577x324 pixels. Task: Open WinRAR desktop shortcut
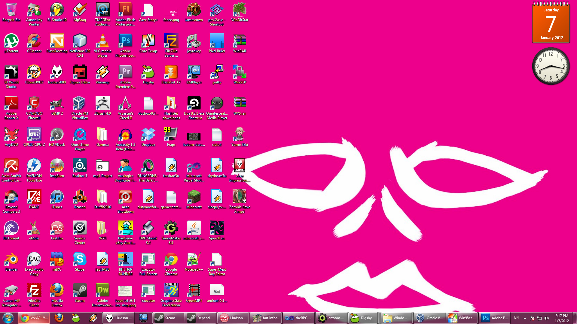coord(240,43)
